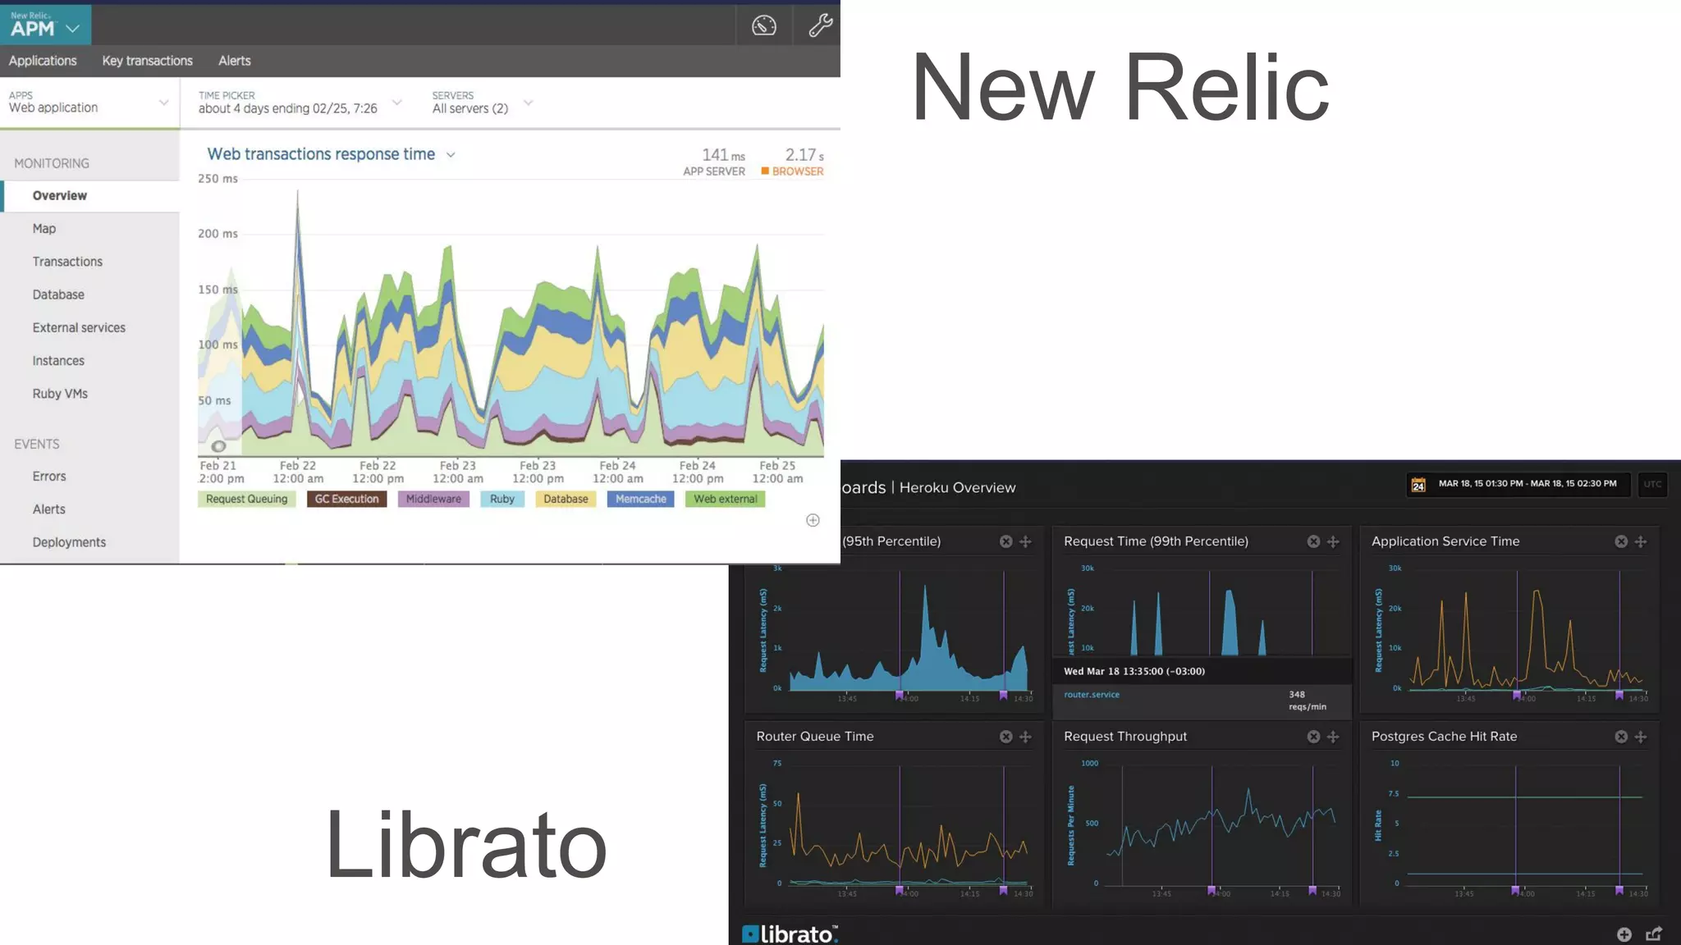Image resolution: width=1681 pixels, height=945 pixels.
Task: Open Ruby VMs in the sidebar
Action: [60, 394]
